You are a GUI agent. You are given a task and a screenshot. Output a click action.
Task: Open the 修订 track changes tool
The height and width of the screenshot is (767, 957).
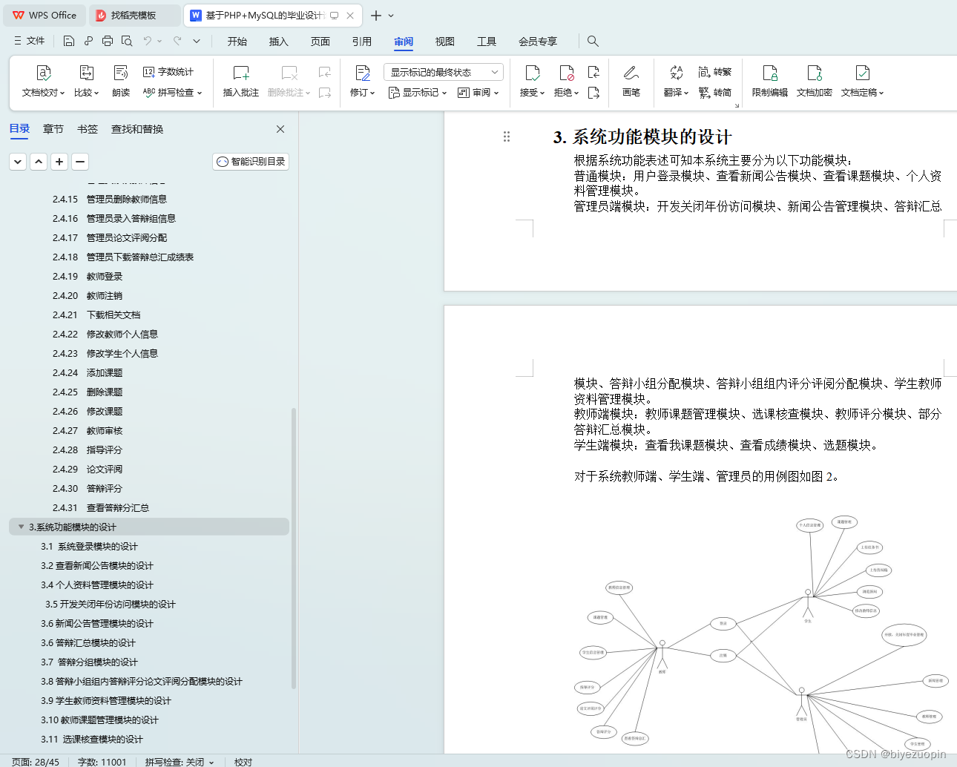click(363, 81)
